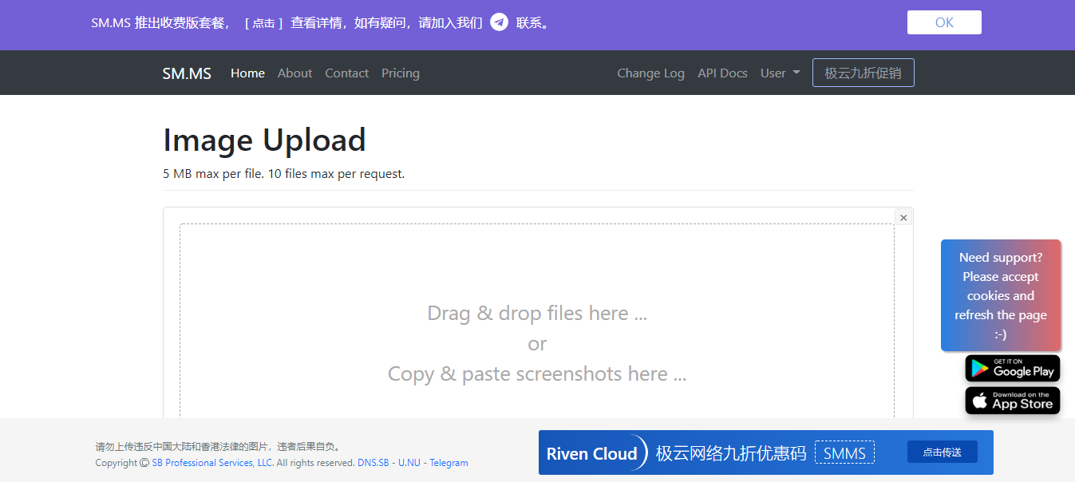Select the Home nav item
This screenshot has width=1075, height=482.
point(247,73)
